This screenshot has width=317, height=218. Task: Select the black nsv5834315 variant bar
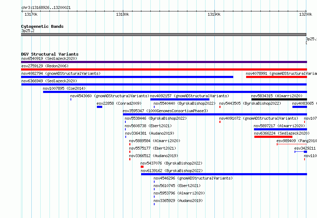tap(279, 99)
